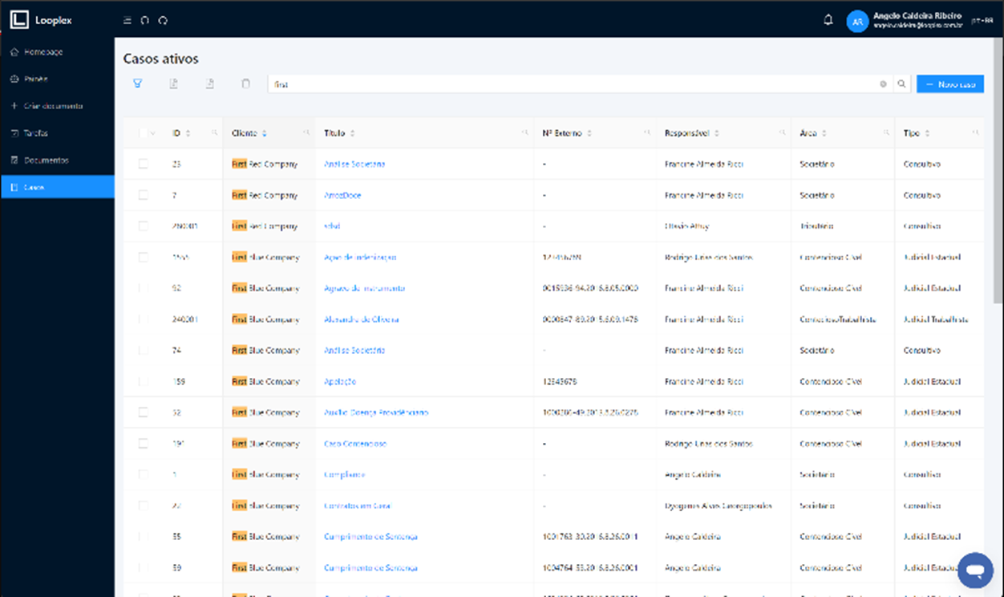Open Criar documento in the sidebar
Screen dimensions: 1004x597
point(57,106)
